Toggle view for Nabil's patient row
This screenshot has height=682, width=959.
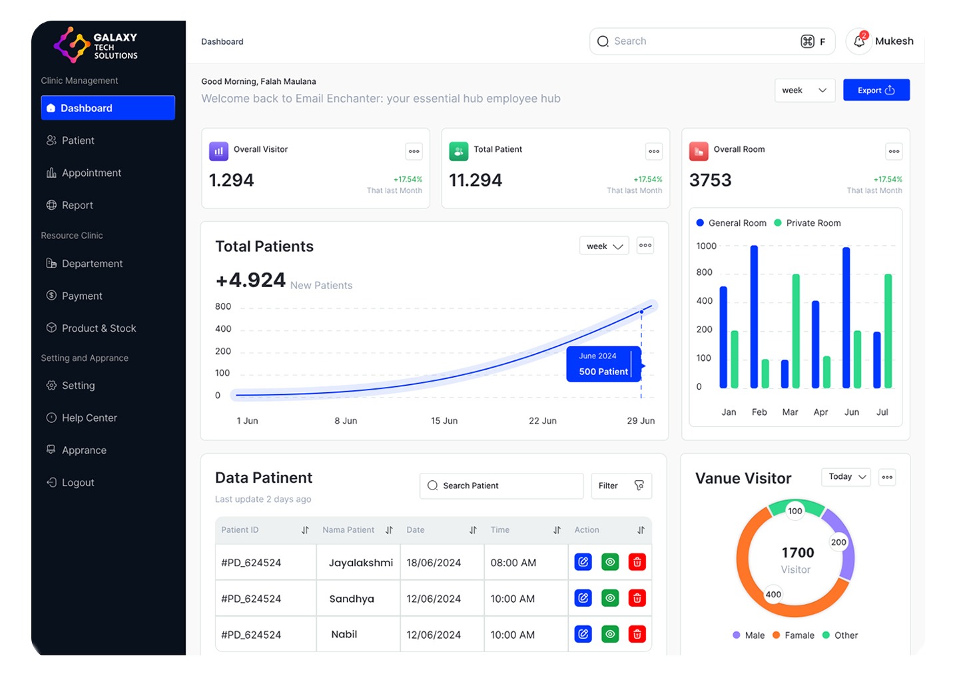pos(610,634)
